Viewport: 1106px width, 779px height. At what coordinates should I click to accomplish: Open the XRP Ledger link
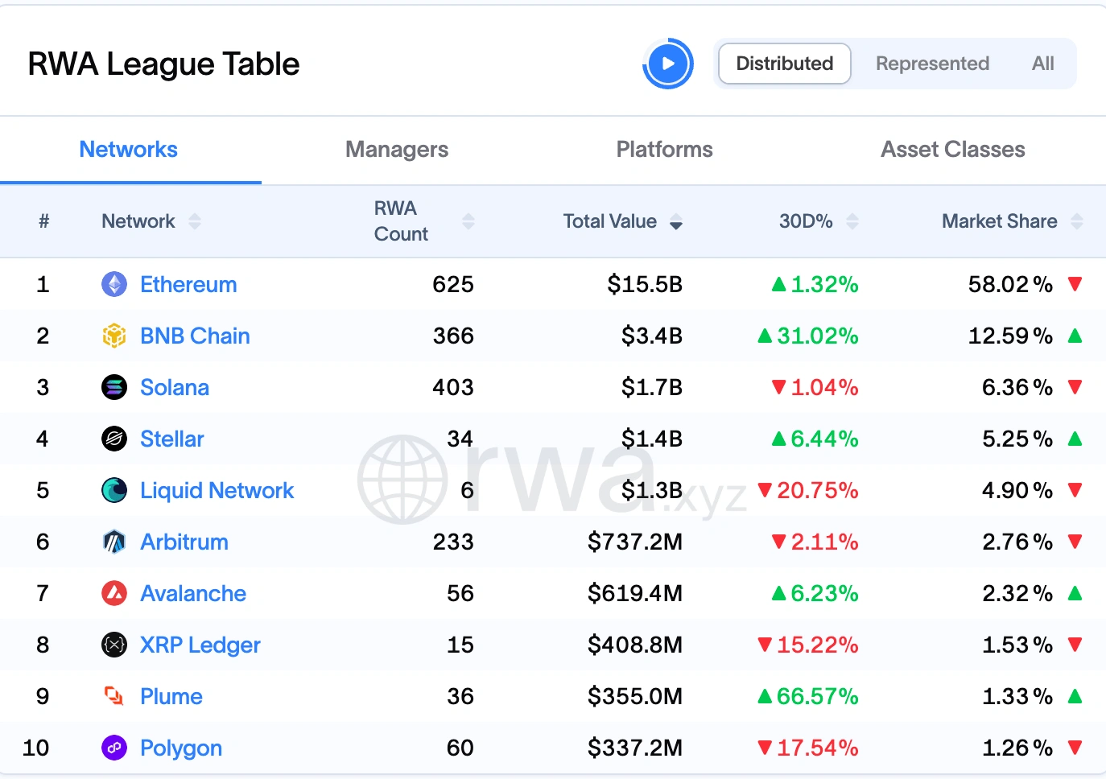tap(200, 645)
